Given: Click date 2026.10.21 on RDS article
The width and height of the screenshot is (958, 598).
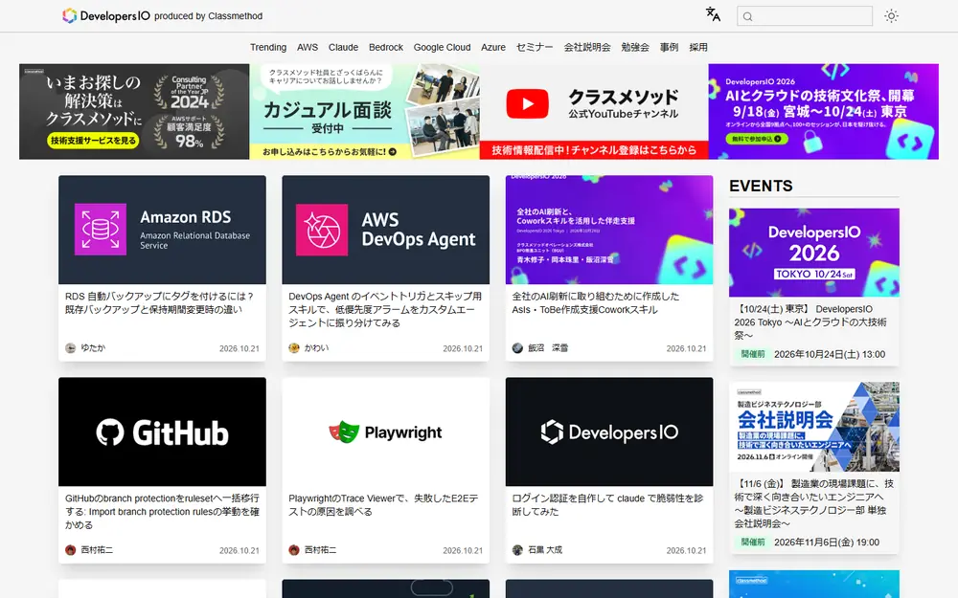Looking at the screenshot, I should [x=239, y=348].
